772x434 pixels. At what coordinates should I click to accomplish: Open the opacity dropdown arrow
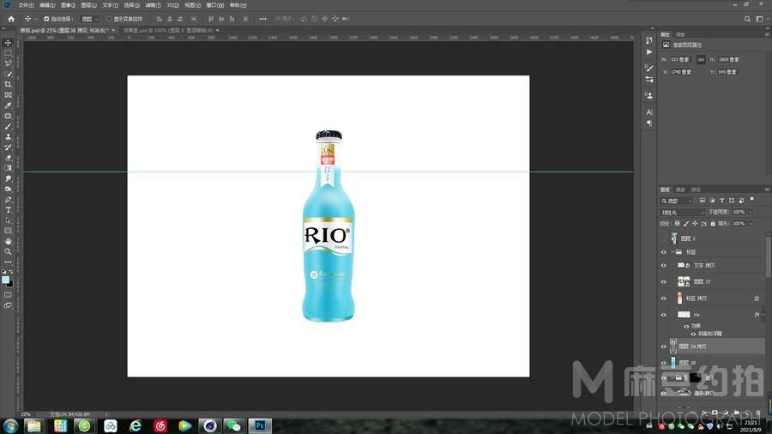click(751, 212)
